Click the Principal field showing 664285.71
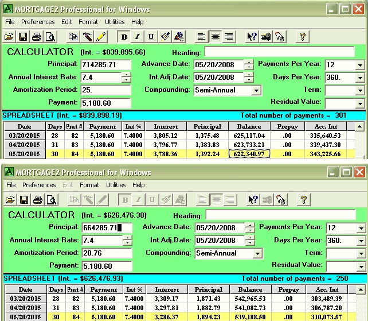Viewport: 368px width, 321px height. coord(105,227)
